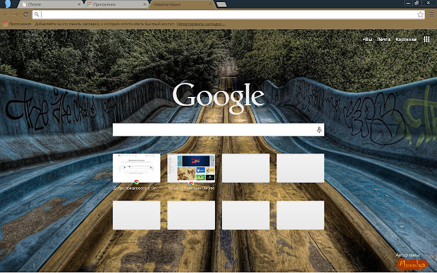Switch to the Приложения tab
This screenshot has width=437, height=273.
[115, 5]
